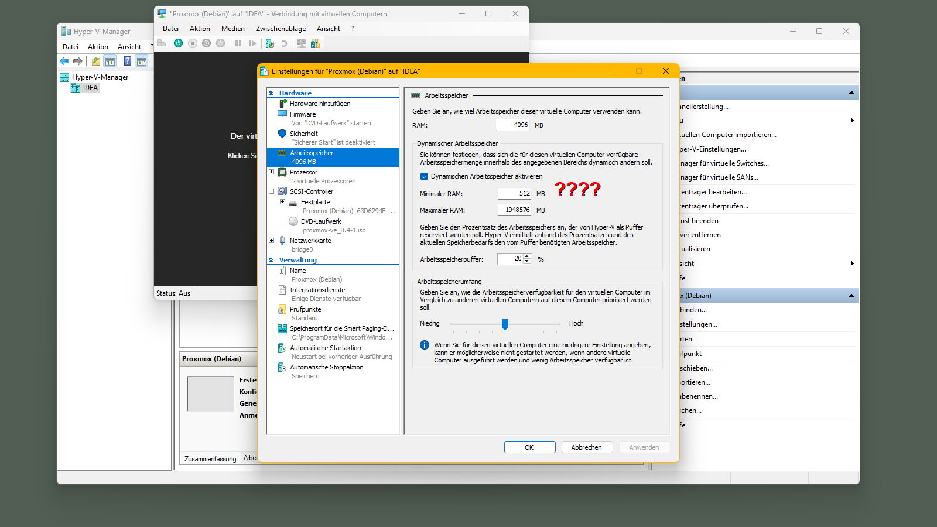937x527 pixels.
Task: Click the green Start power icon
Action: click(x=178, y=43)
